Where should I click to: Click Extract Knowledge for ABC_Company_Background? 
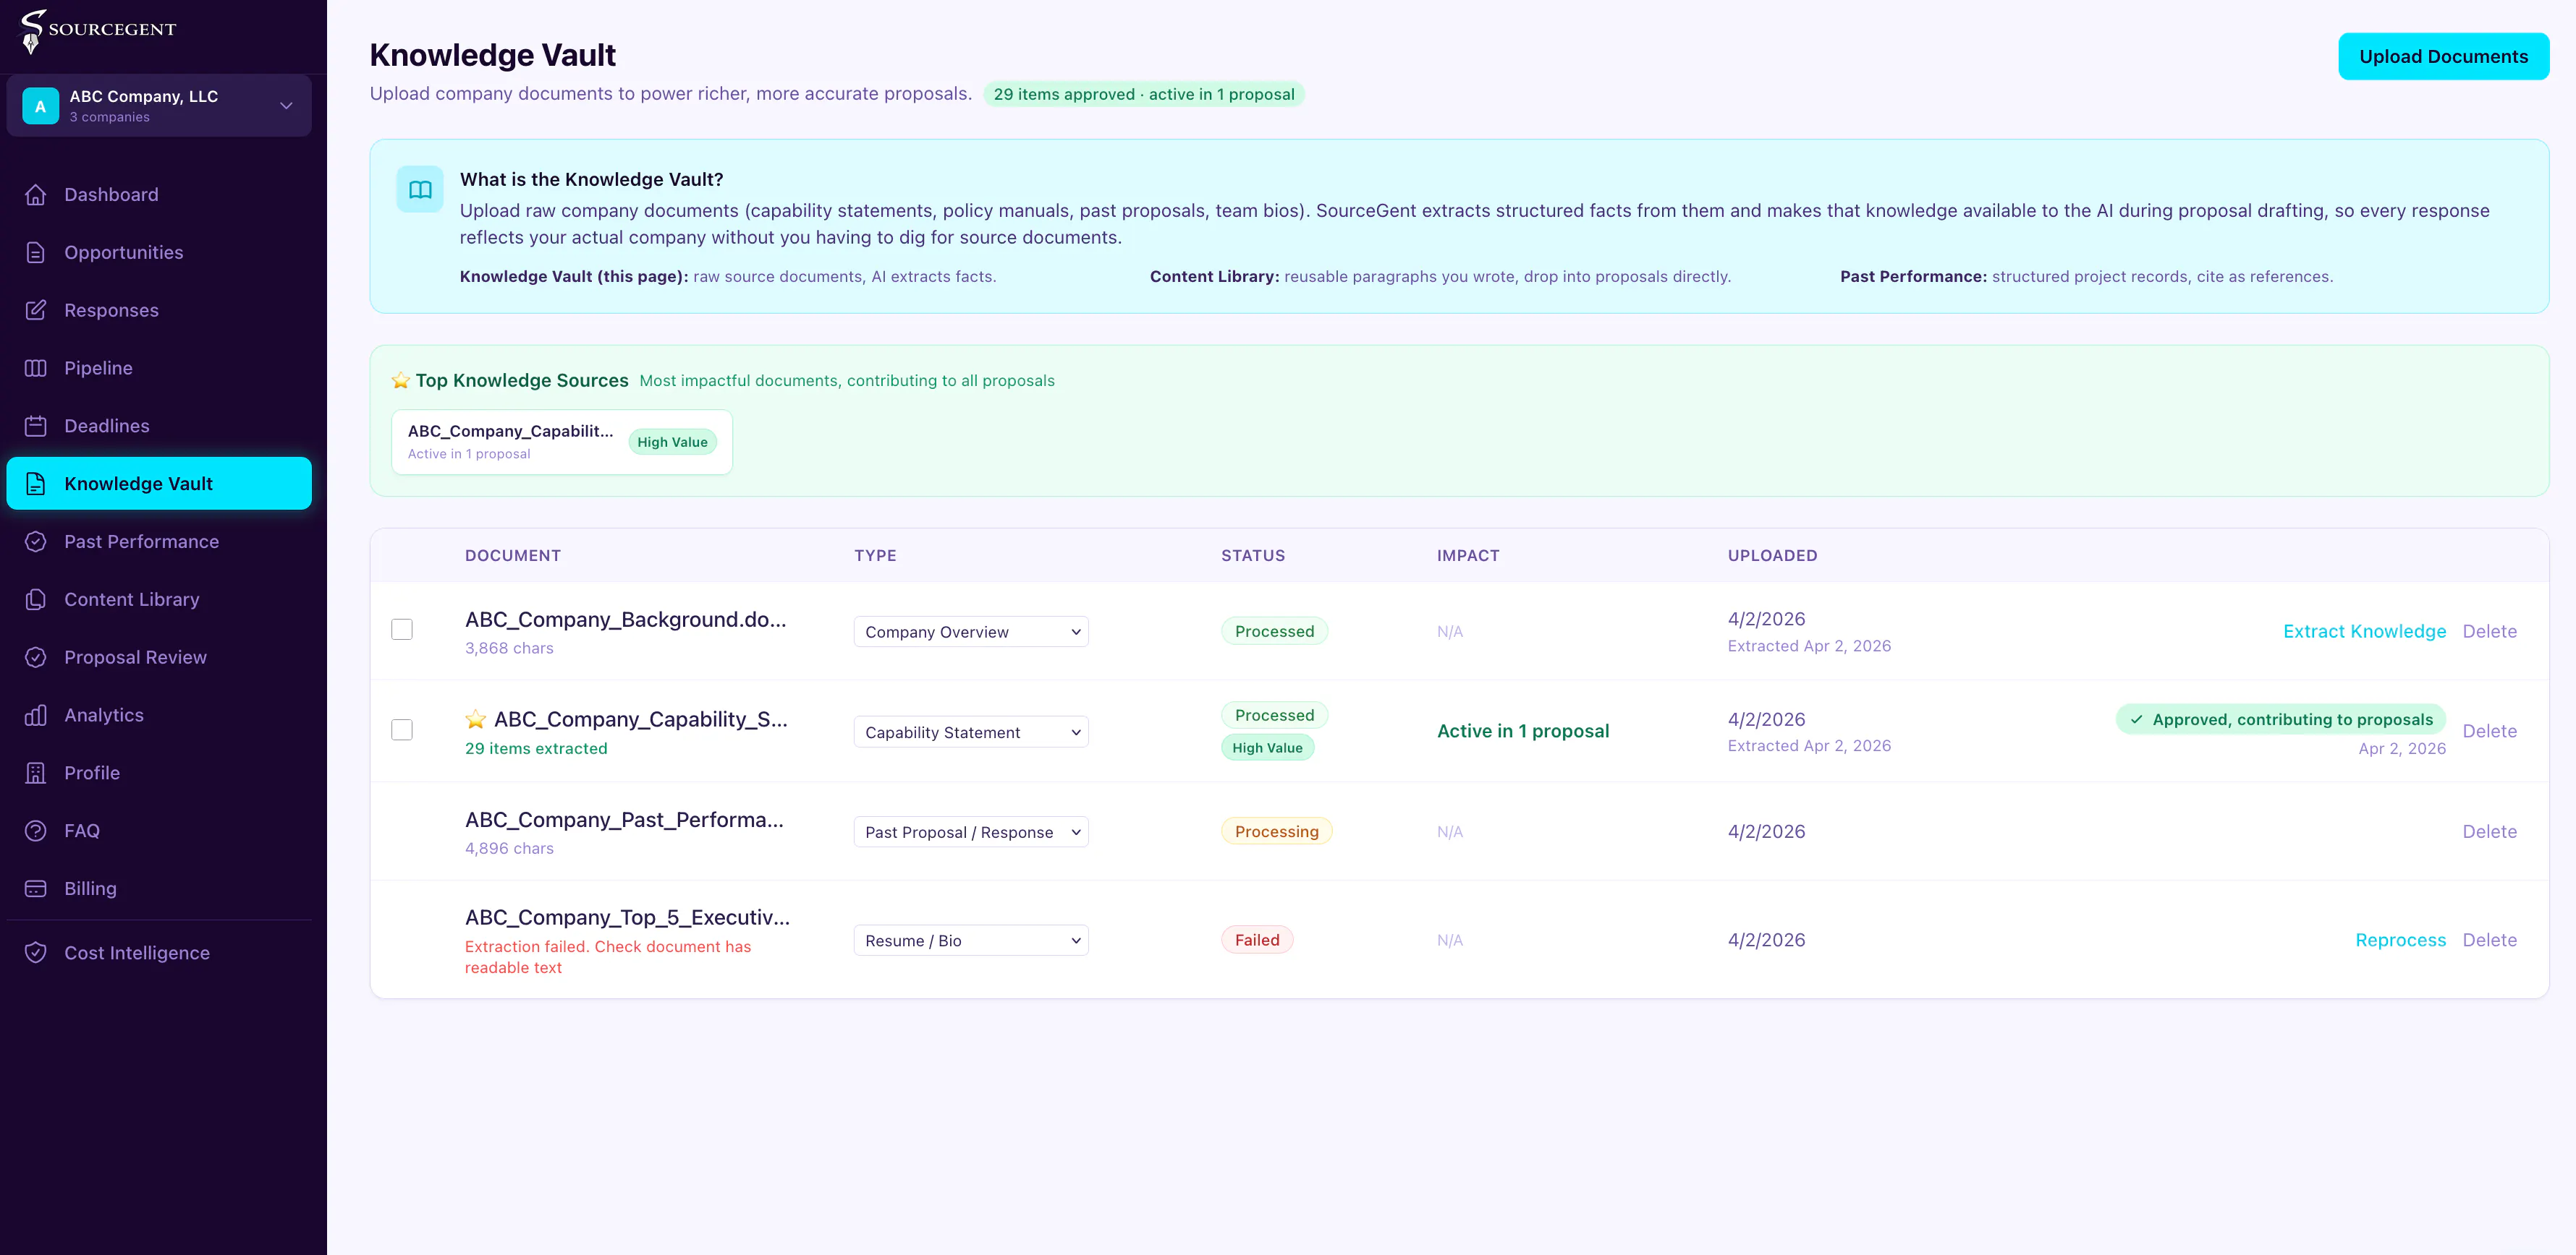[2364, 632]
